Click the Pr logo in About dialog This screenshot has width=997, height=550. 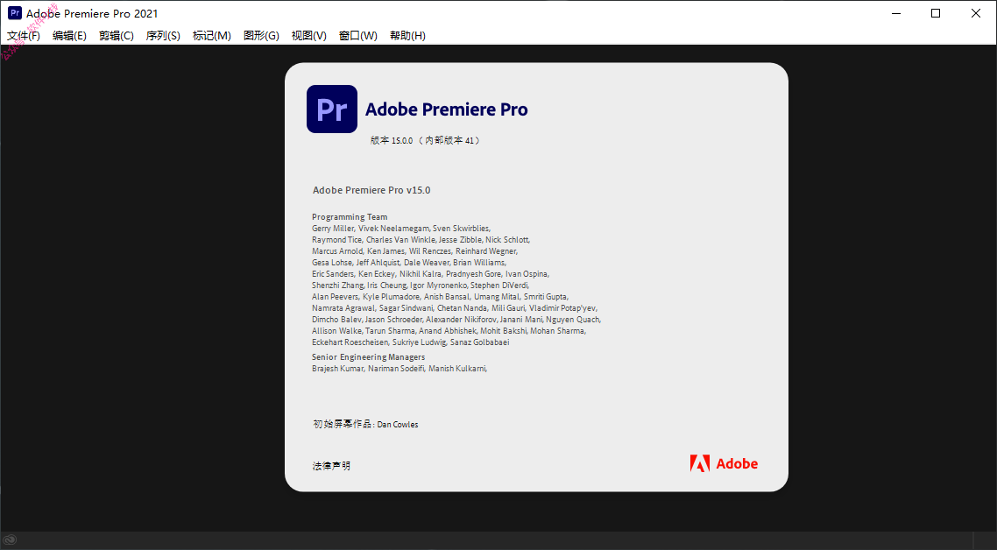(332, 109)
